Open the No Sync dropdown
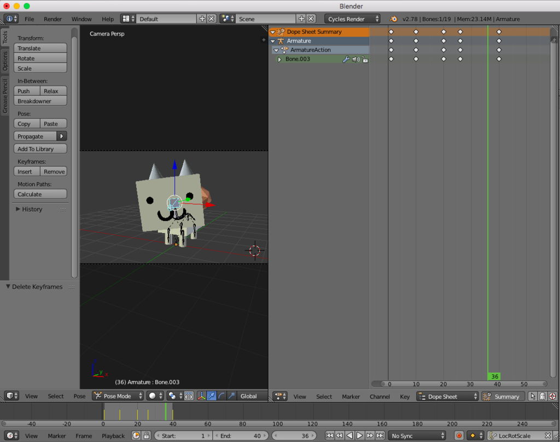The image size is (560, 442). click(417, 435)
